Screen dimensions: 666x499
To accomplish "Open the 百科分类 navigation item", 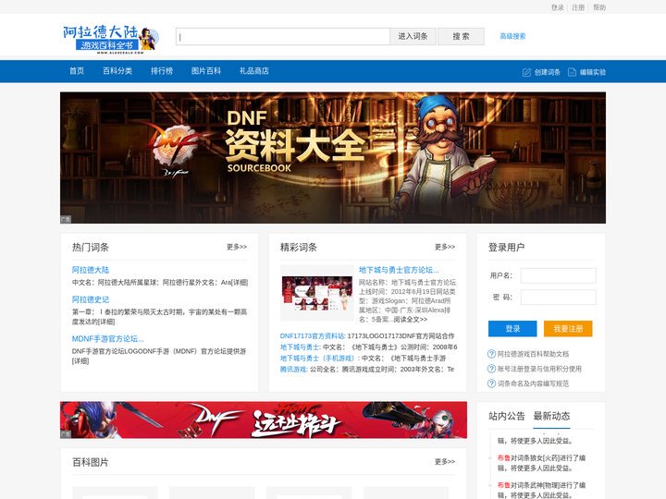I will 117,71.
